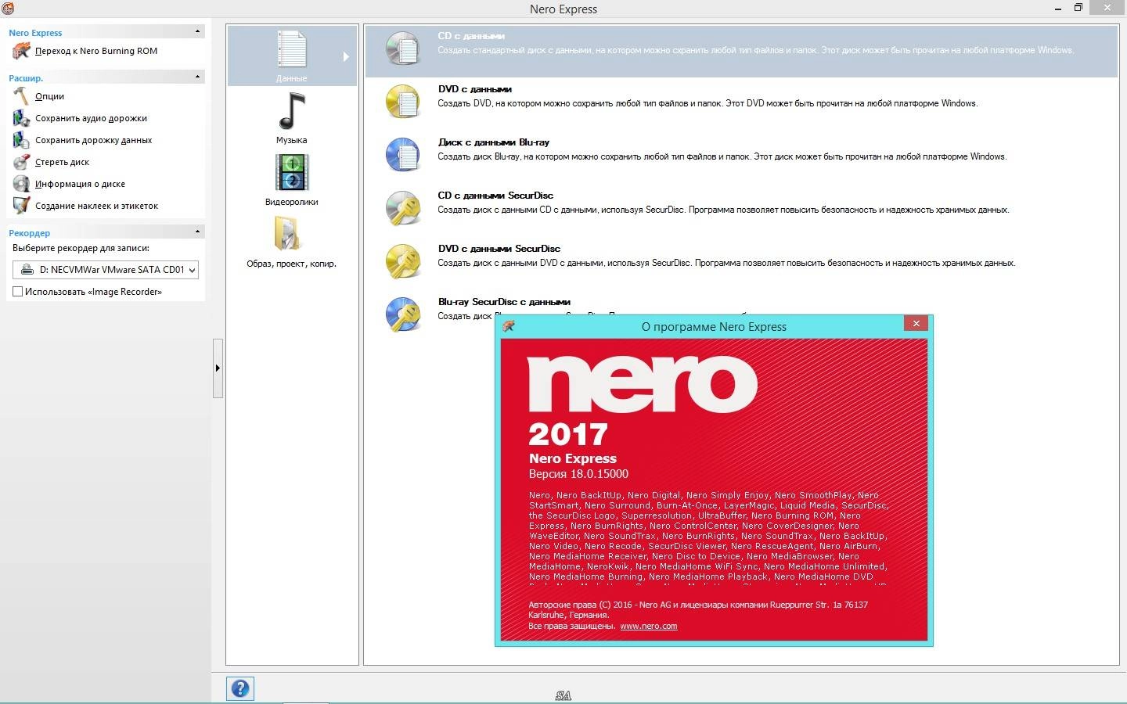Image resolution: width=1127 pixels, height=704 pixels.
Task: Click Сохранить дорожку данных icon
Action: tap(21, 140)
